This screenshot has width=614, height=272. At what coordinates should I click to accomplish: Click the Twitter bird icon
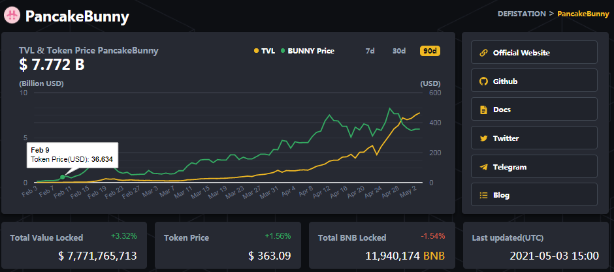coord(483,138)
